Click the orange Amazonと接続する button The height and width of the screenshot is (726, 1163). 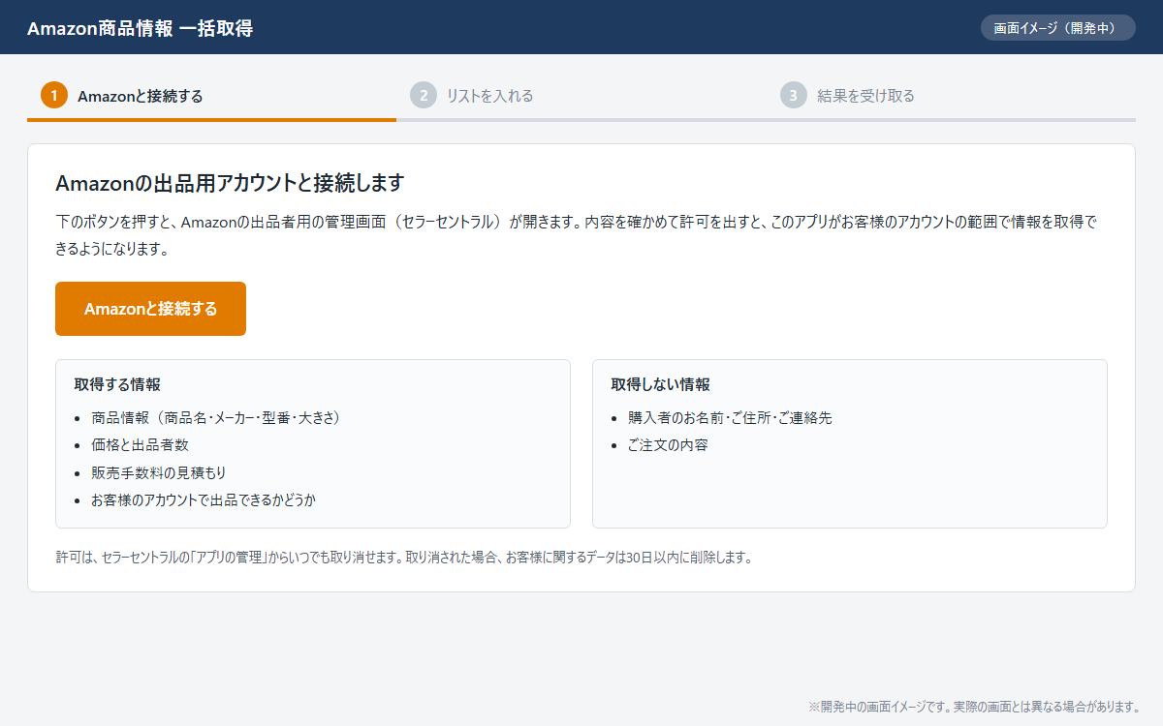click(x=150, y=309)
